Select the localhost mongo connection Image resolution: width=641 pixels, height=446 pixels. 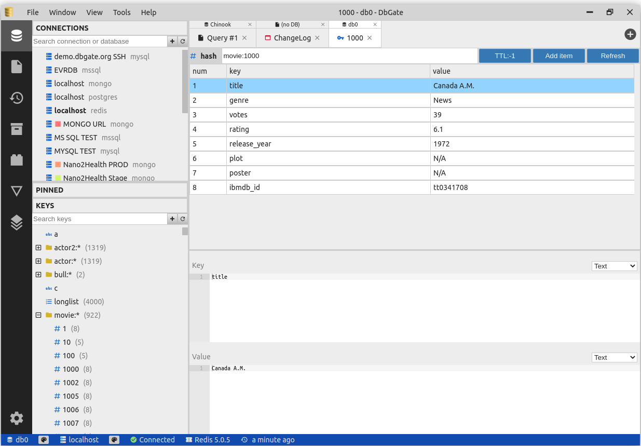[x=79, y=84]
